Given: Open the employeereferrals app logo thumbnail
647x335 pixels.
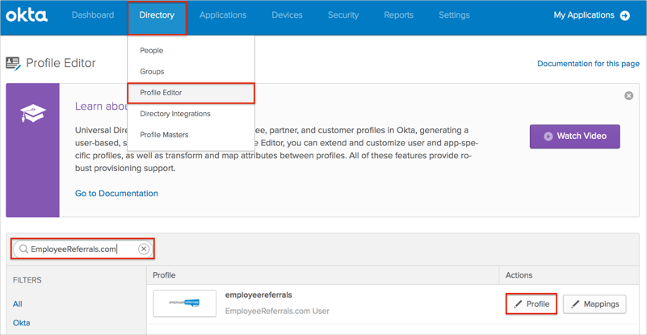Looking at the screenshot, I should [184, 304].
